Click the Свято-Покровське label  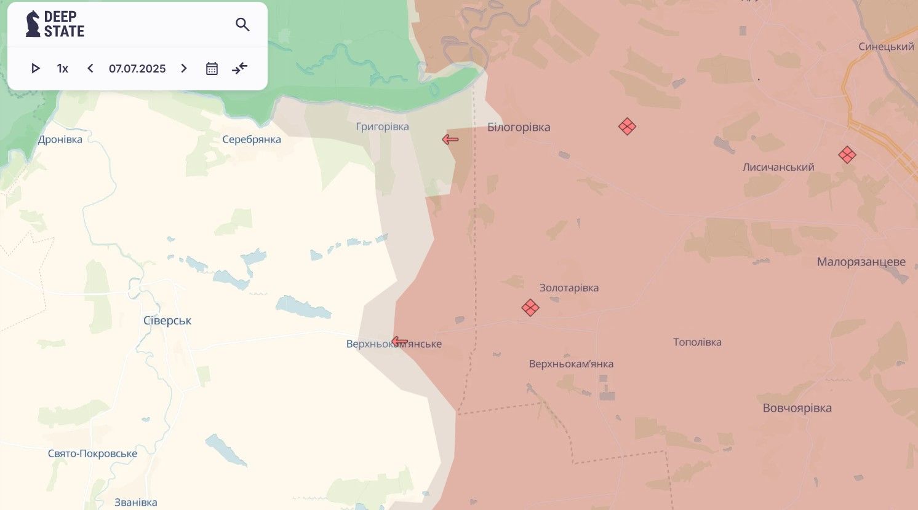coord(92,453)
